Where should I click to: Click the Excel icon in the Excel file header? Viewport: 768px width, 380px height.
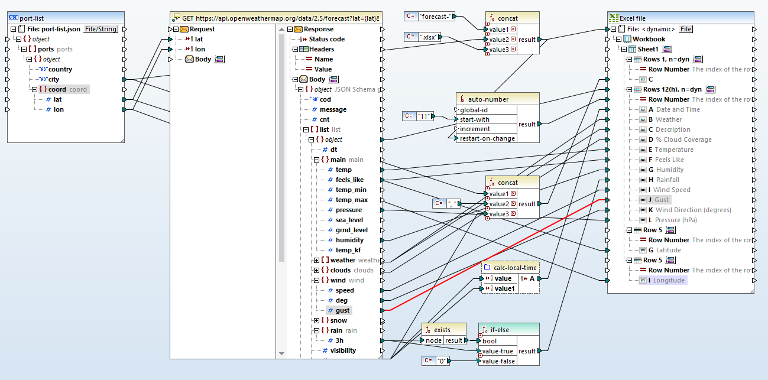[x=613, y=17]
